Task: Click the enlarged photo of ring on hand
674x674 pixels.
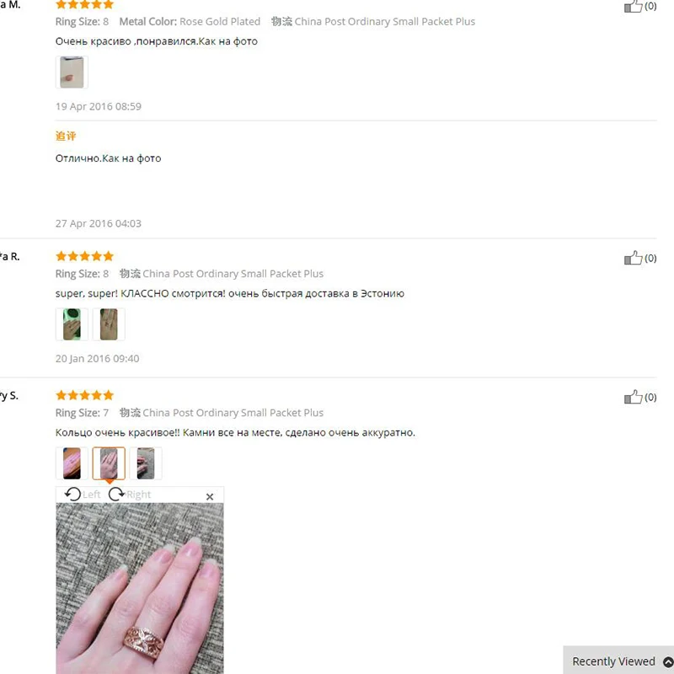Action: [x=140, y=588]
